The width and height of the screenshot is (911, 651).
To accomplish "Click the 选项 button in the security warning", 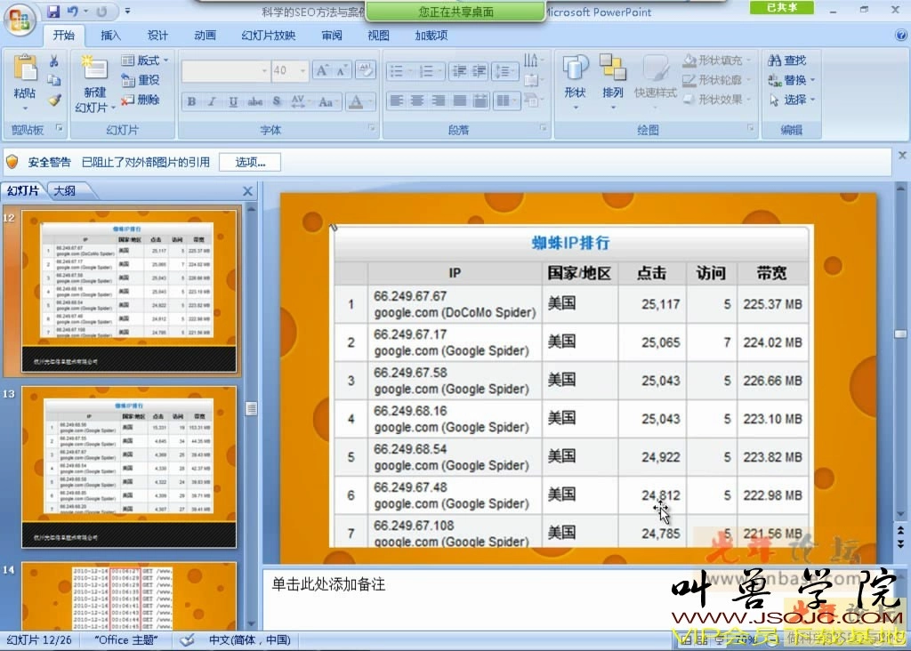I will (x=249, y=162).
